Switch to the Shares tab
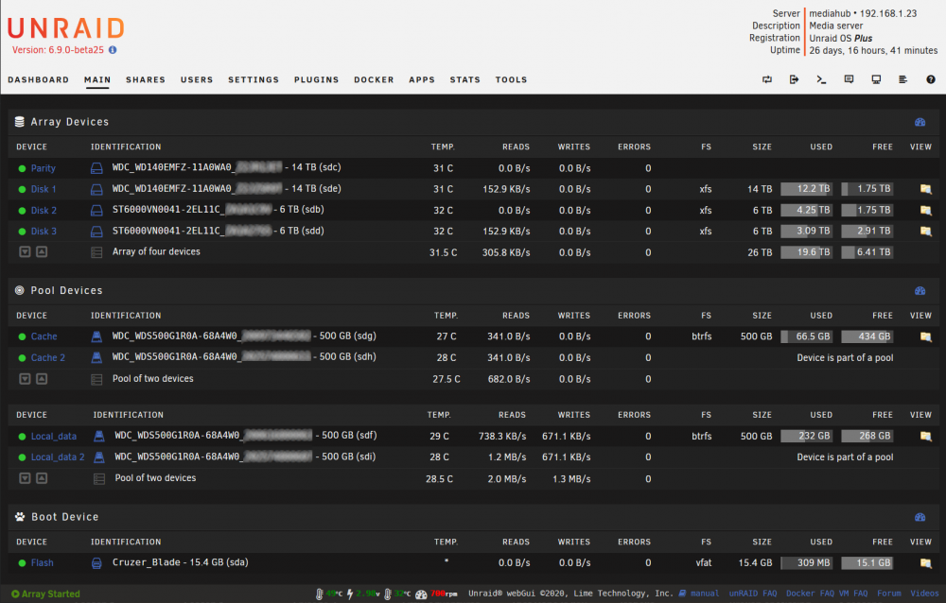The image size is (946, 603). tap(146, 79)
